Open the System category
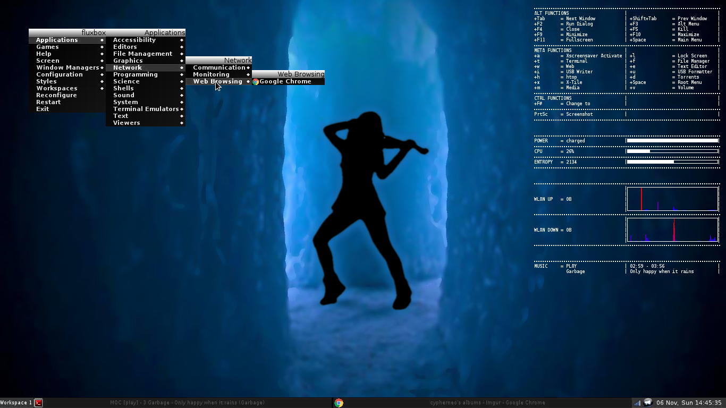The width and height of the screenshot is (726, 408). pos(146,103)
